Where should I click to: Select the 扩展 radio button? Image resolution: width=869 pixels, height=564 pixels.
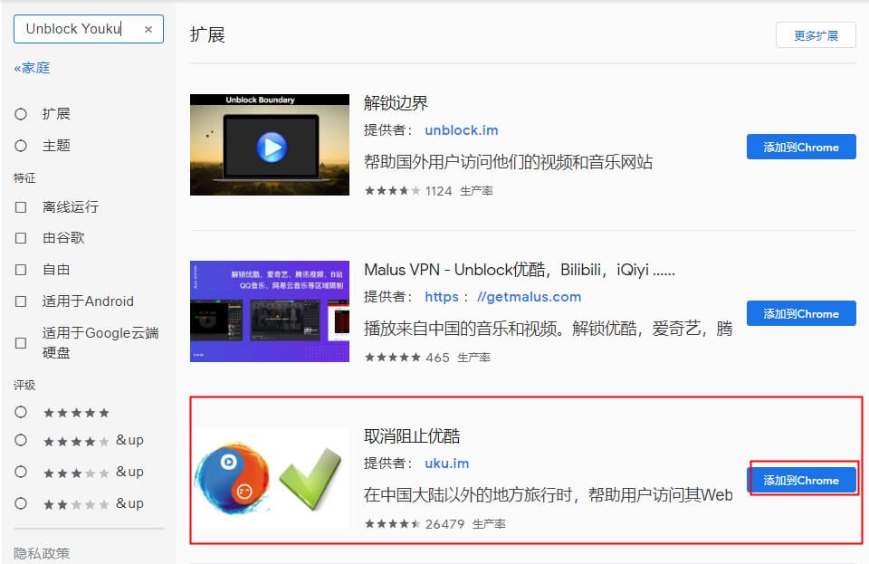click(21, 114)
